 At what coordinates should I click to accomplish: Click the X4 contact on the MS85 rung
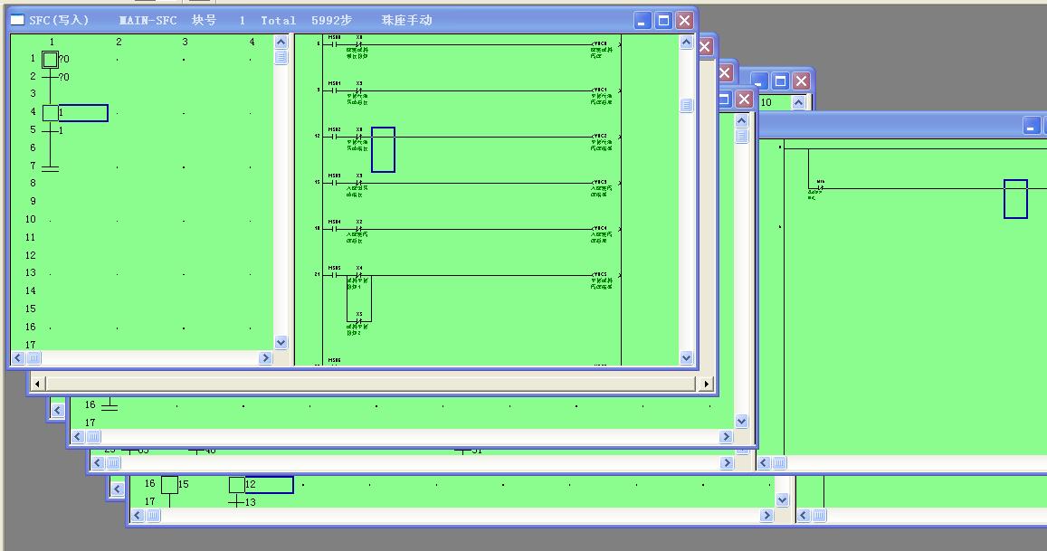(x=358, y=274)
